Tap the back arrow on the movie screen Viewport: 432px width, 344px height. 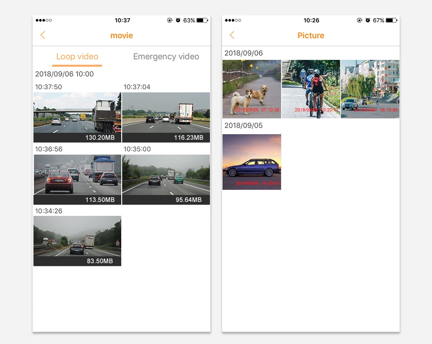43,35
